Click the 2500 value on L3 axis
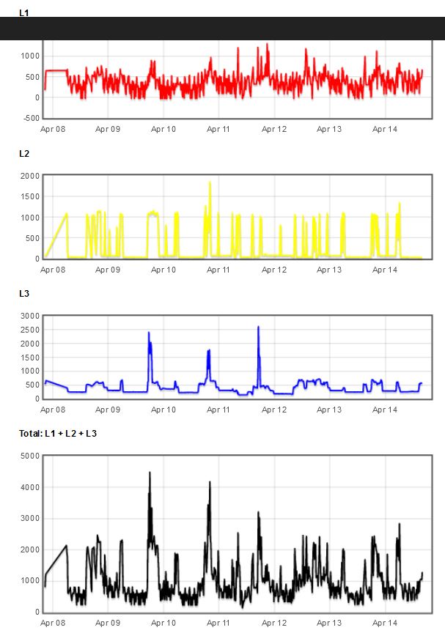The width and height of the screenshot is (445, 644). (30, 330)
